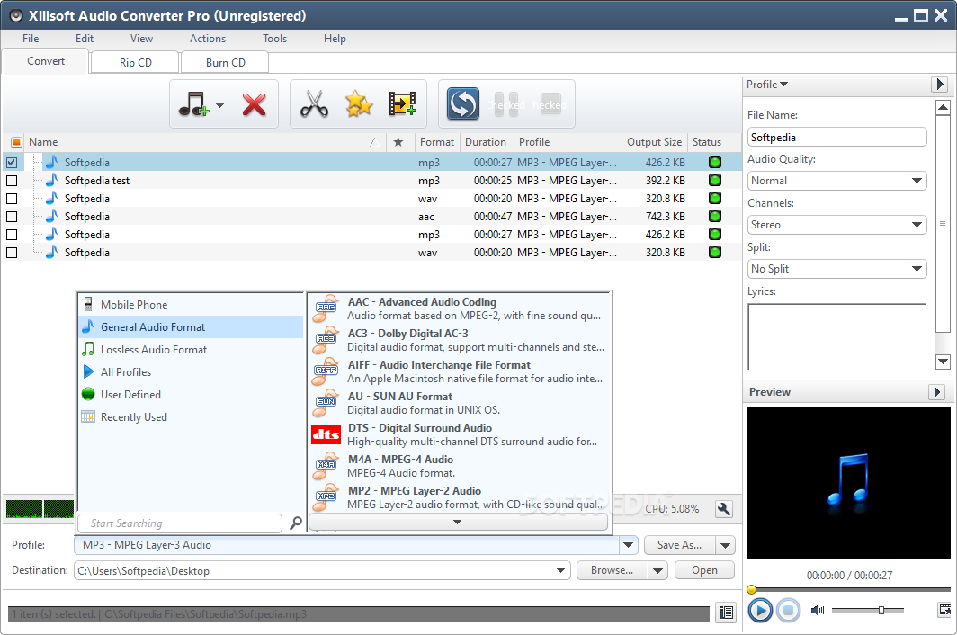Check the Softpedia aac row checkbox
Screen dimensions: 957x635
[12, 217]
